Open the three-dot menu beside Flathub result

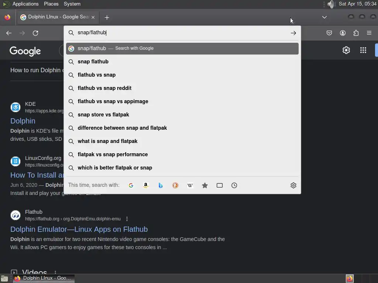(x=127, y=219)
